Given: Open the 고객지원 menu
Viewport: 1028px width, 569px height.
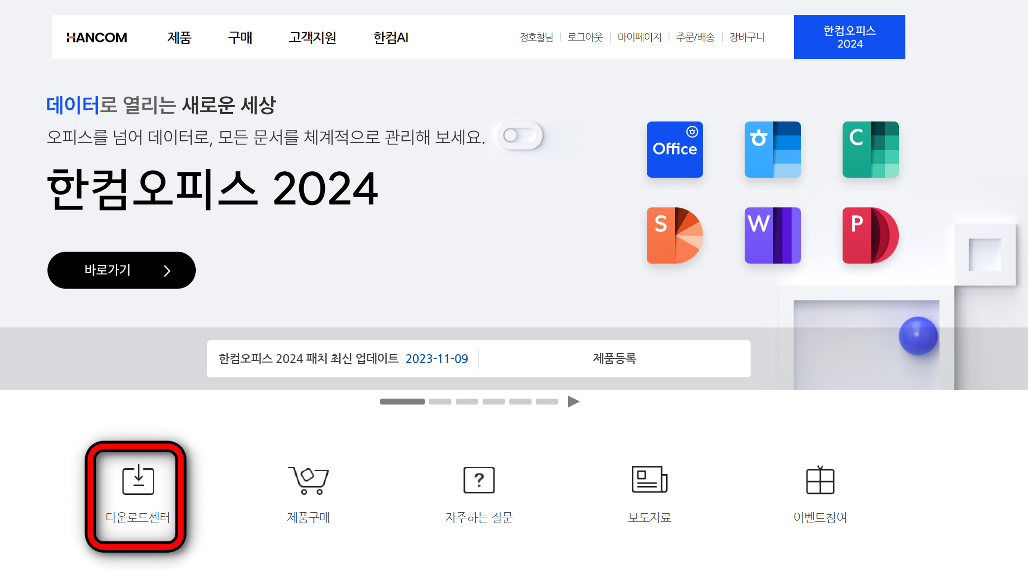Looking at the screenshot, I should (x=312, y=38).
